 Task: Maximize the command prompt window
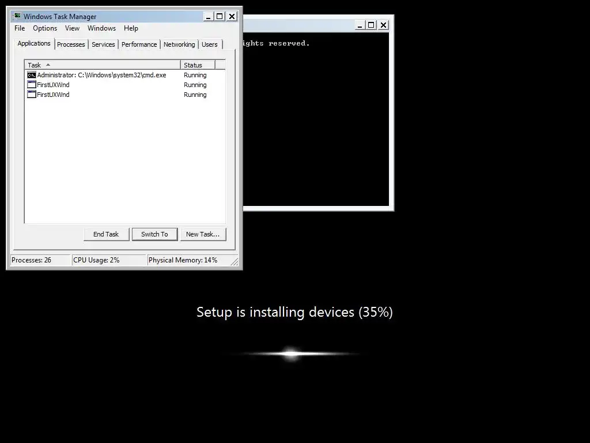[x=371, y=25]
